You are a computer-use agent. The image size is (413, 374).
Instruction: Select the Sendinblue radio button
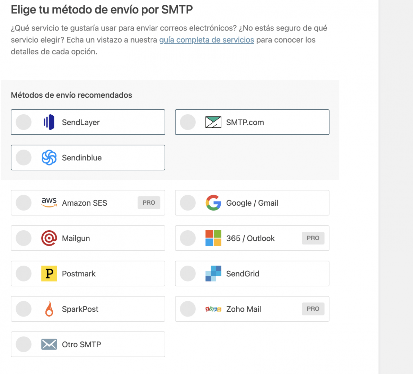click(x=24, y=157)
